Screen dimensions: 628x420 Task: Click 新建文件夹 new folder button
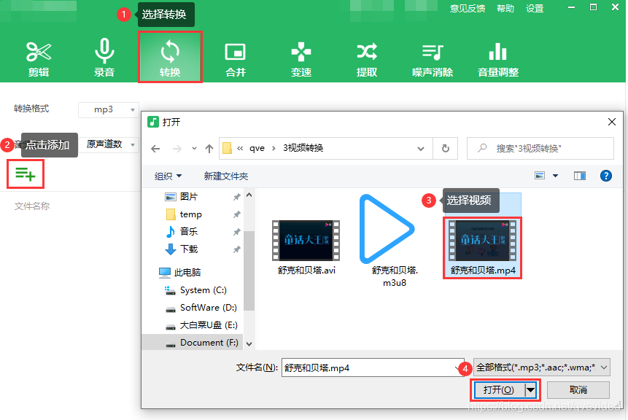[226, 176]
